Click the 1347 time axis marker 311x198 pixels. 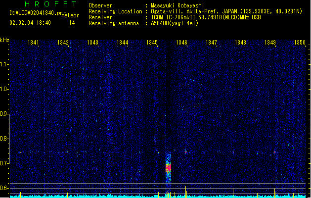211,43
